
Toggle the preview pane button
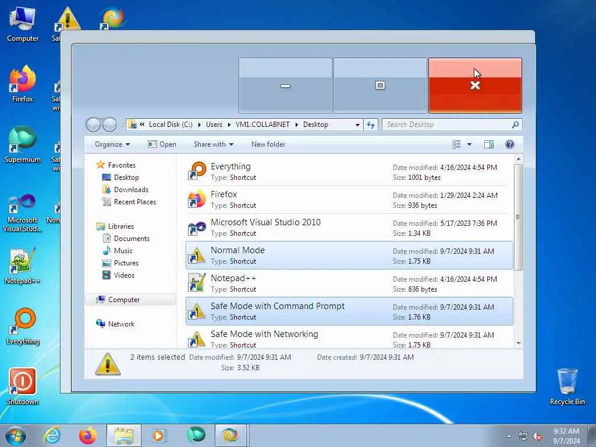(489, 144)
